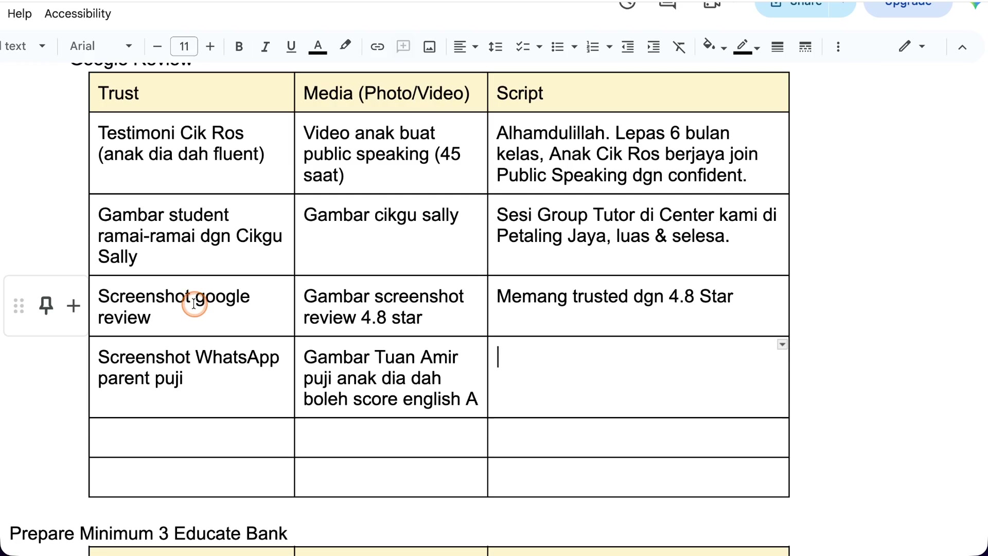Open the border width menu

point(778,47)
